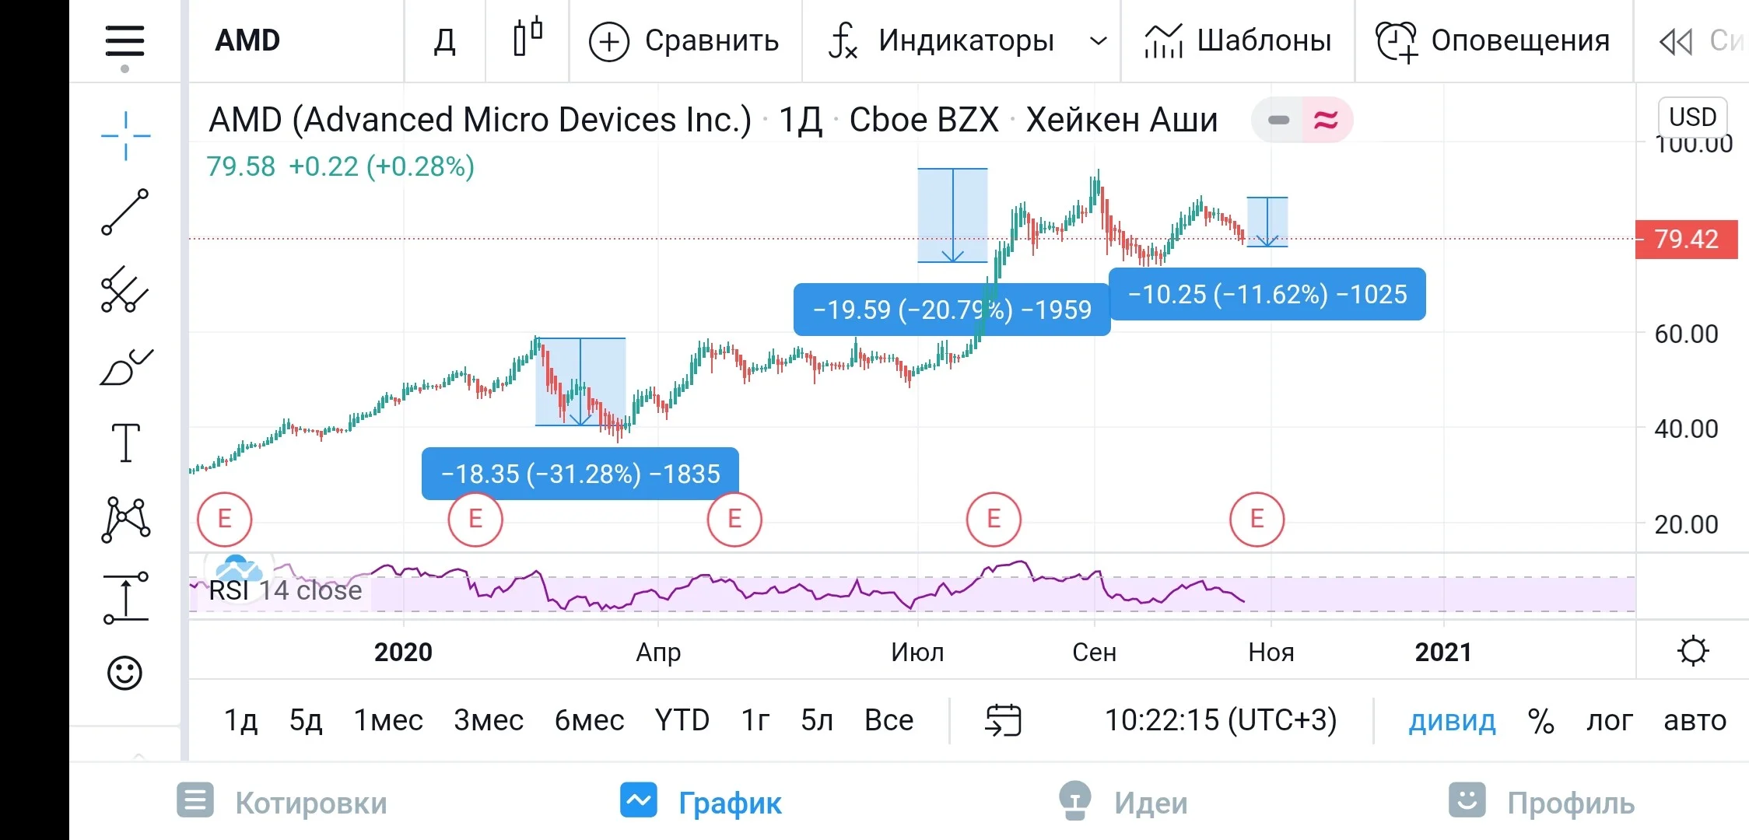The height and width of the screenshot is (840, 1749).
Task: Open the candlestick chart type selector
Action: coord(528,39)
